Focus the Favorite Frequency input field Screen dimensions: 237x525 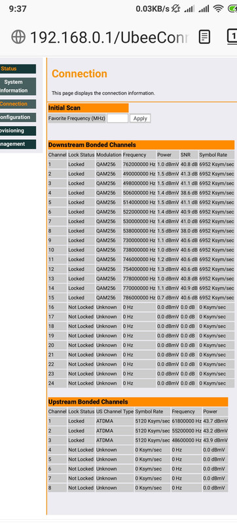coord(117,118)
